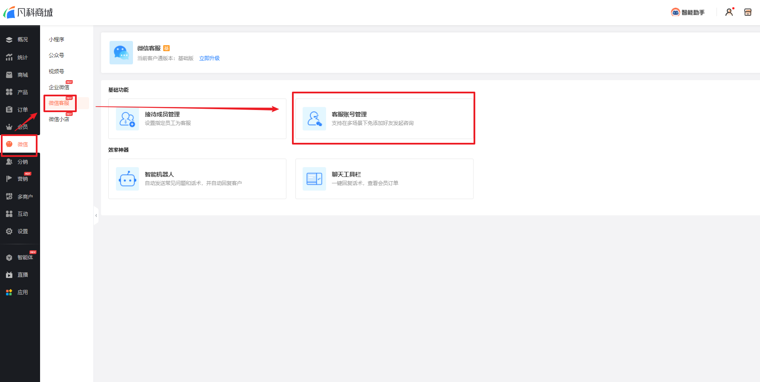Collapse the submenu panel with arrow handle
Image resolution: width=760 pixels, height=382 pixels.
tap(96, 216)
